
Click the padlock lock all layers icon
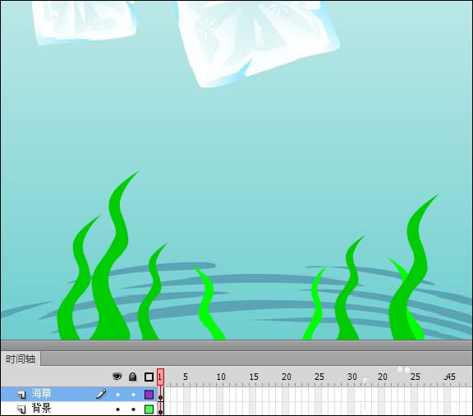click(133, 377)
